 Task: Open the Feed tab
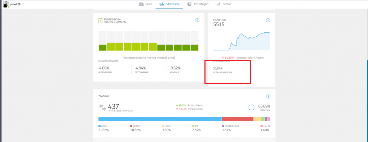pos(145,4)
